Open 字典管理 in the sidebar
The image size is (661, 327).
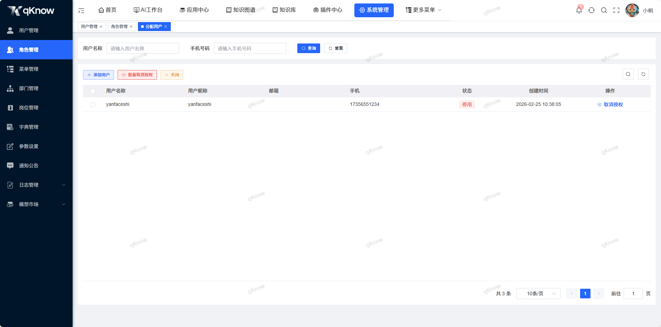pyautogui.click(x=36, y=127)
